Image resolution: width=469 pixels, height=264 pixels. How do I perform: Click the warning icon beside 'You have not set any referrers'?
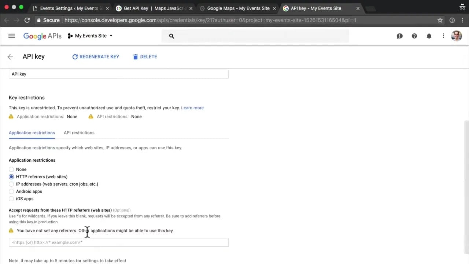pyautogui.click(x=11, y=231)
